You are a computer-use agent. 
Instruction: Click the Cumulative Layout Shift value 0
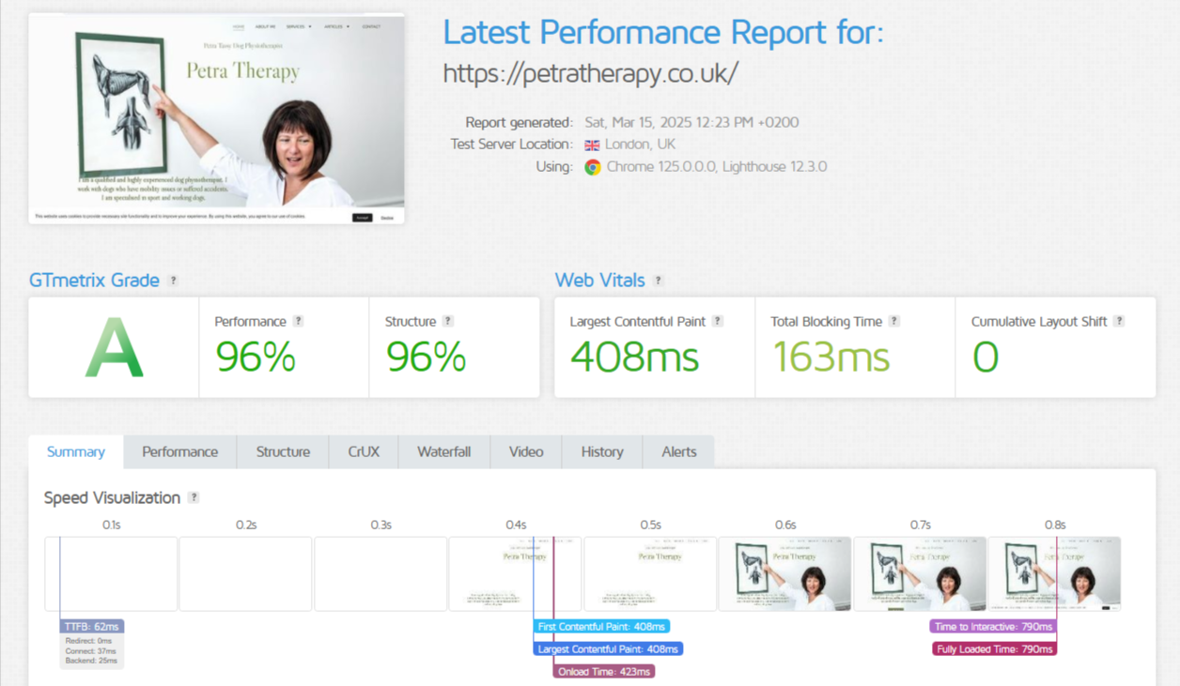pyautogui.click(x=986, y=358)
